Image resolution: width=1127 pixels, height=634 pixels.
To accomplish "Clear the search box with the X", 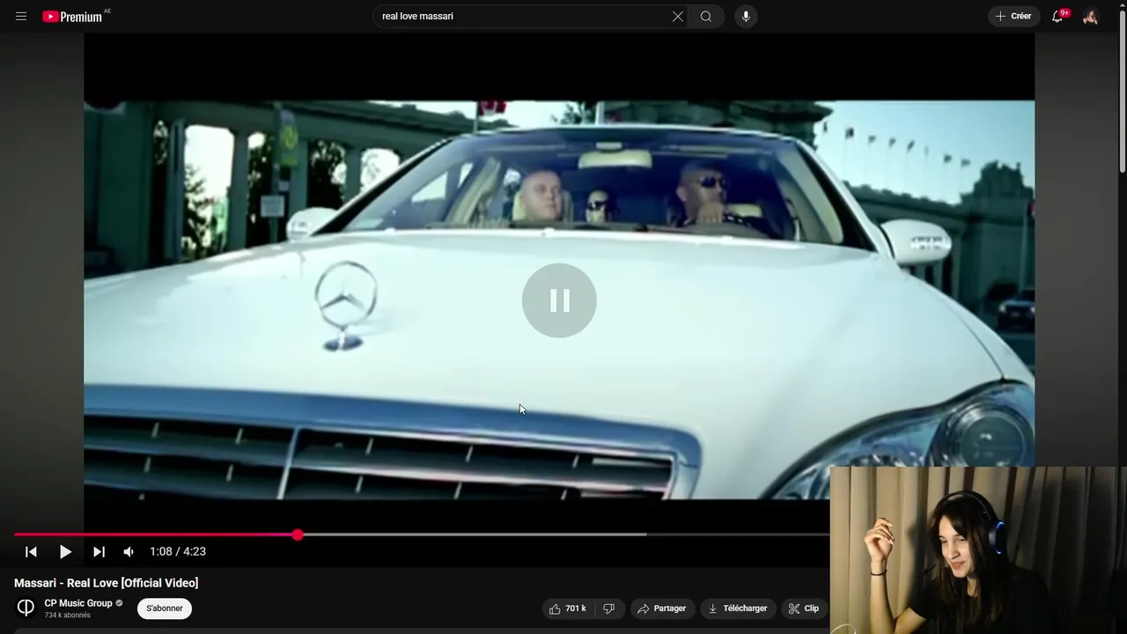I will click(678, 16).
